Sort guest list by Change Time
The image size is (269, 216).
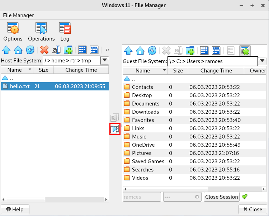click(x=216, y=71)
